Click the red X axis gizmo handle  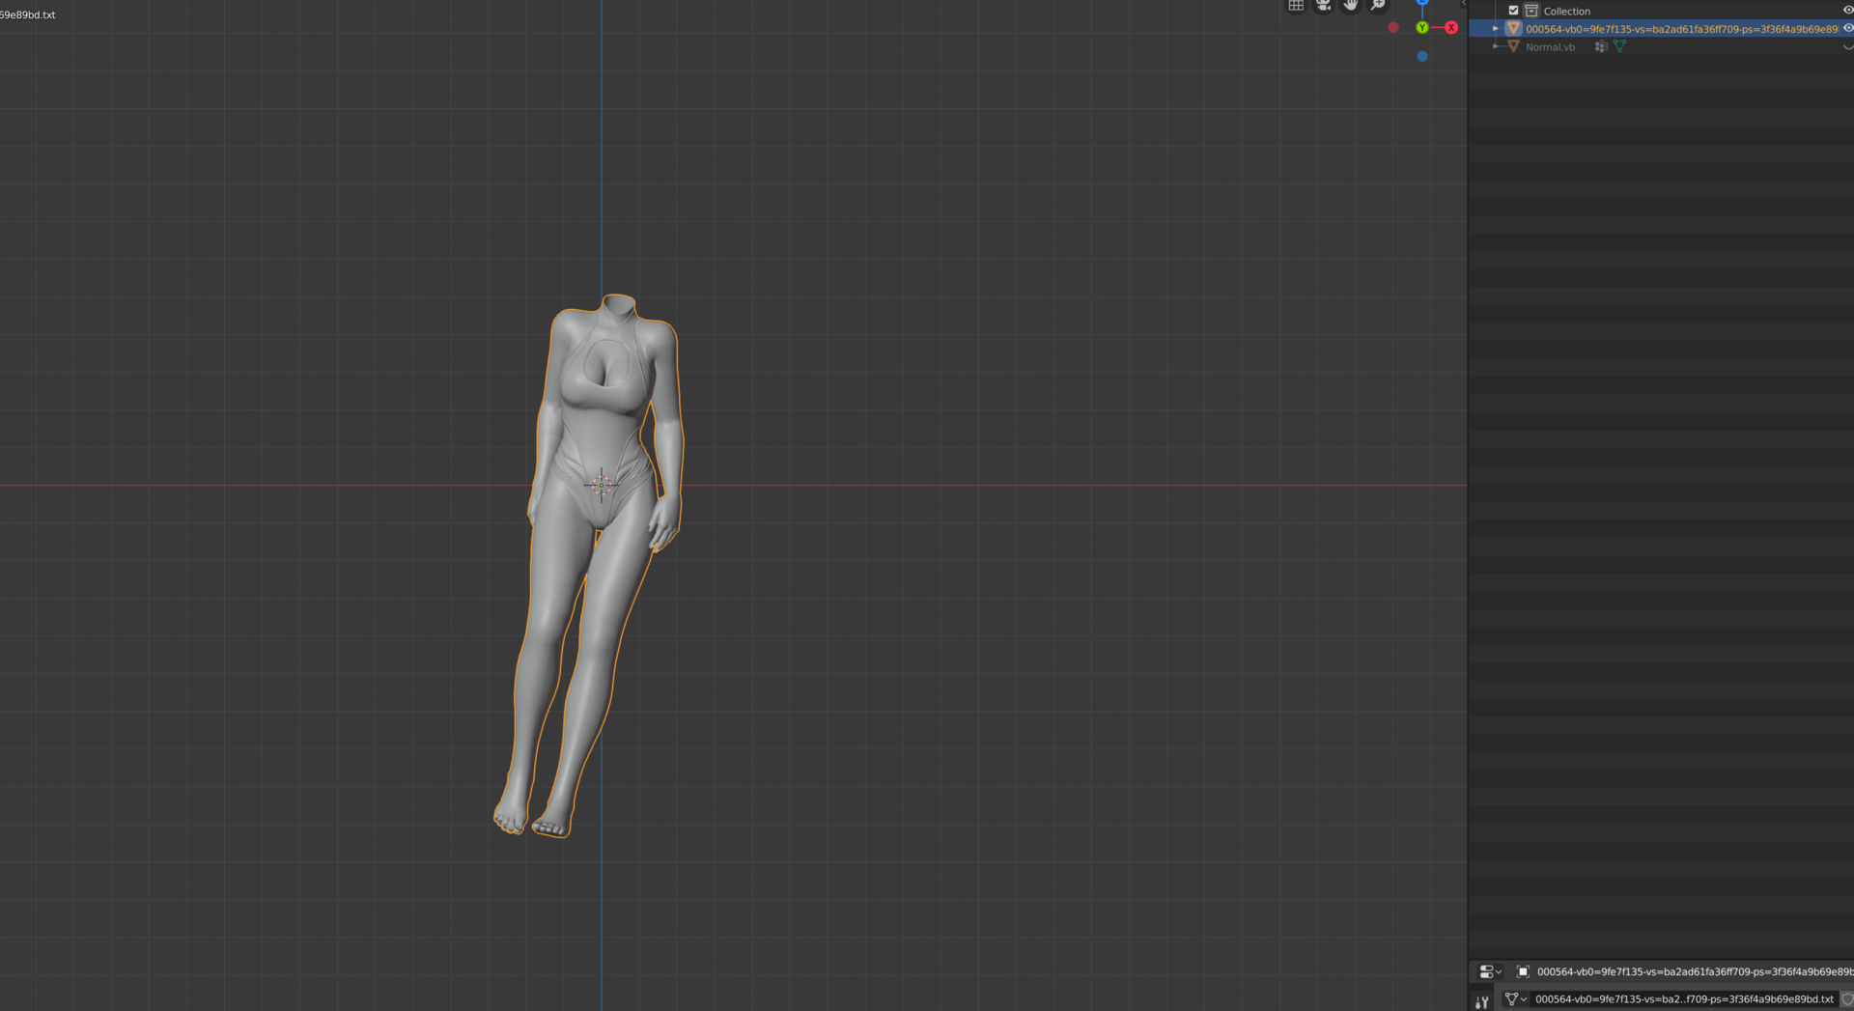coord(1451,28)
